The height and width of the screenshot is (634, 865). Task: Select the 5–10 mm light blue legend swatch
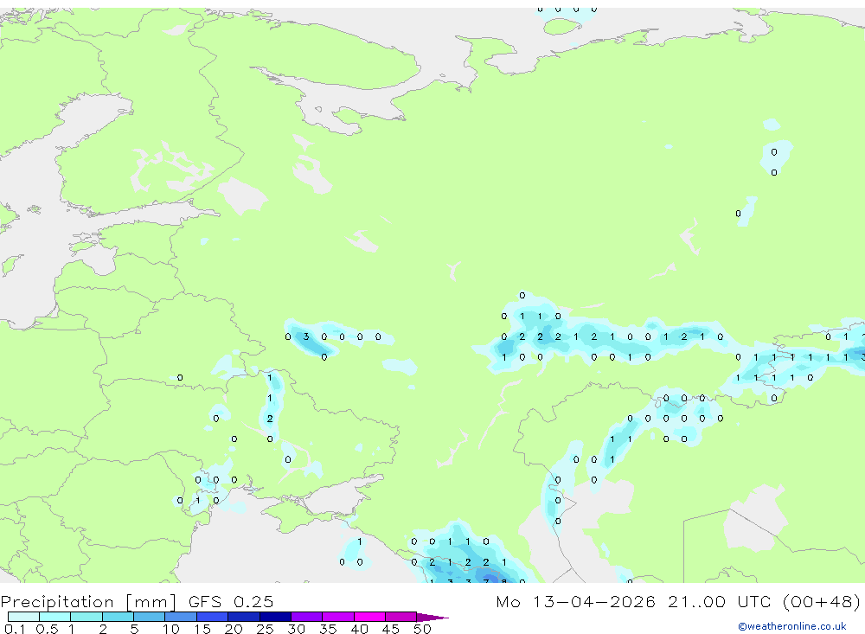click(150, 617)
